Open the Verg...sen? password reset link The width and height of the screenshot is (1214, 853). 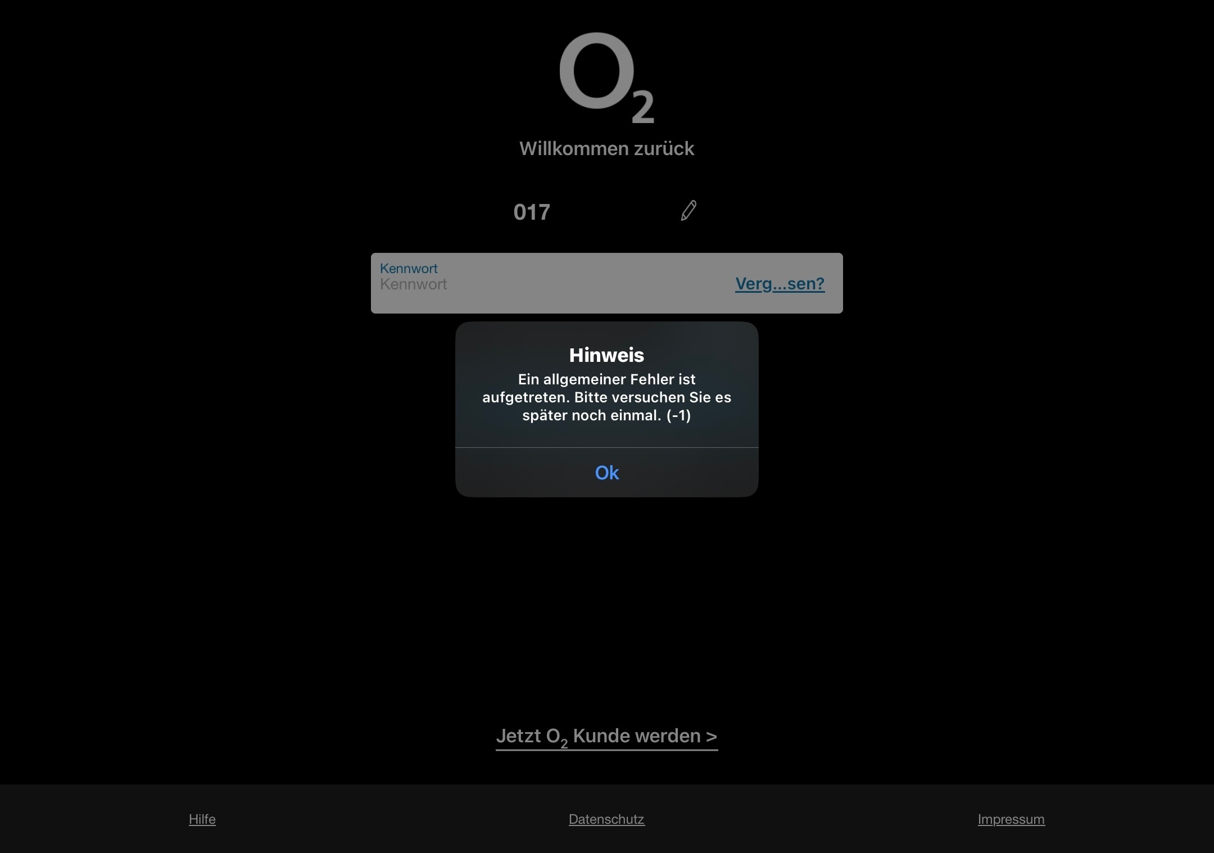[x=780, y=284]
